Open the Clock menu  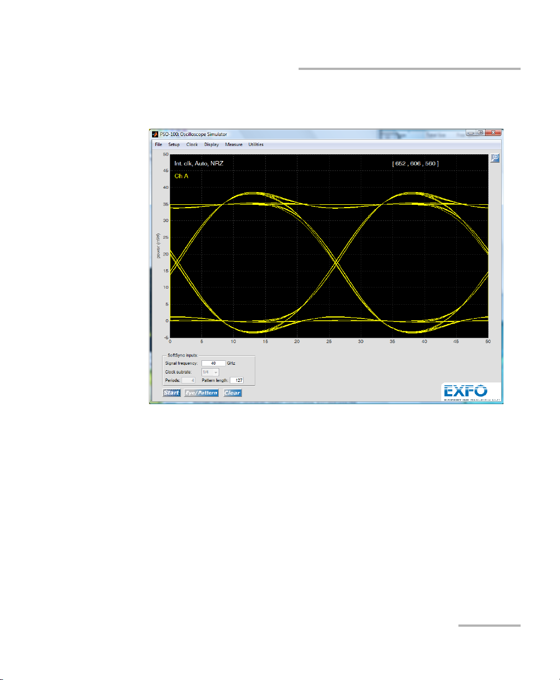(x=192, y=145)
